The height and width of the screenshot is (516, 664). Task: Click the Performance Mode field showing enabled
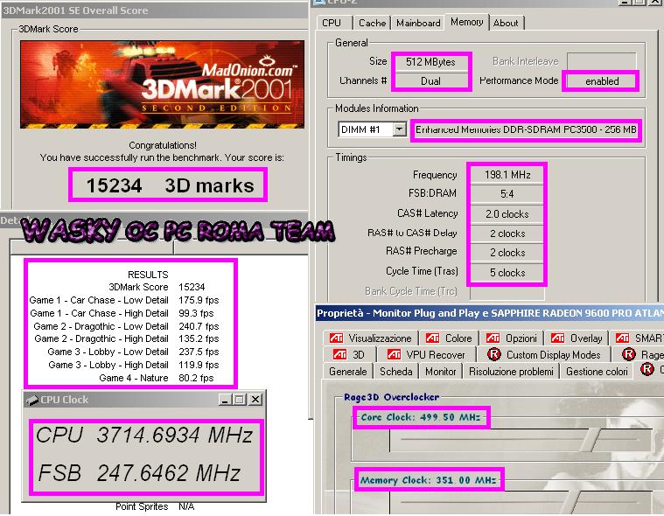(x=602, y=80)
